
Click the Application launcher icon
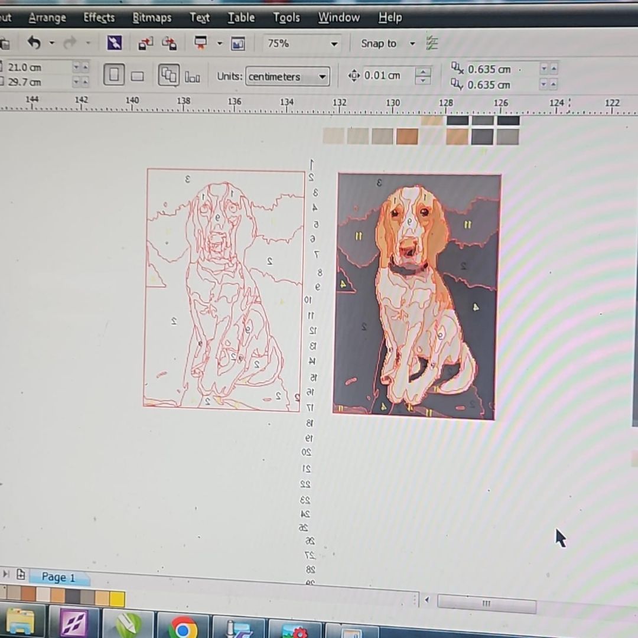(201, 43)
